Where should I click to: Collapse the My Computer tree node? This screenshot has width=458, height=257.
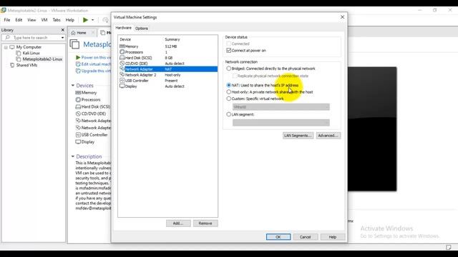pos(6,47)
